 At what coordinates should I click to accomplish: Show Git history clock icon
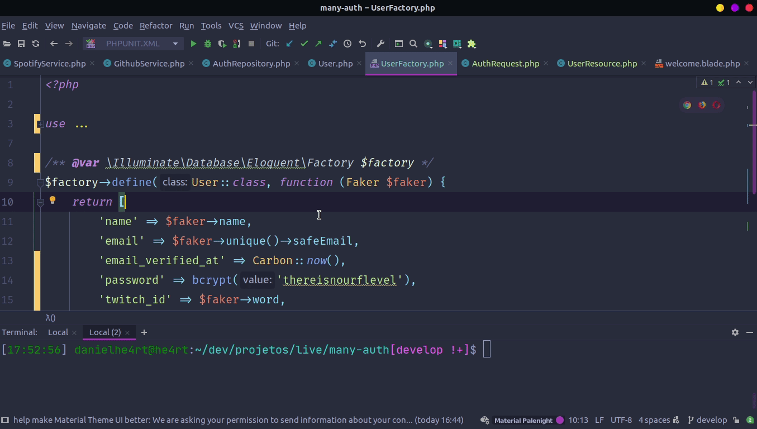[347, 44]
